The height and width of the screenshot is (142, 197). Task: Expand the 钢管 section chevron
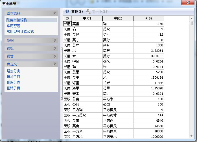(54, 56)
